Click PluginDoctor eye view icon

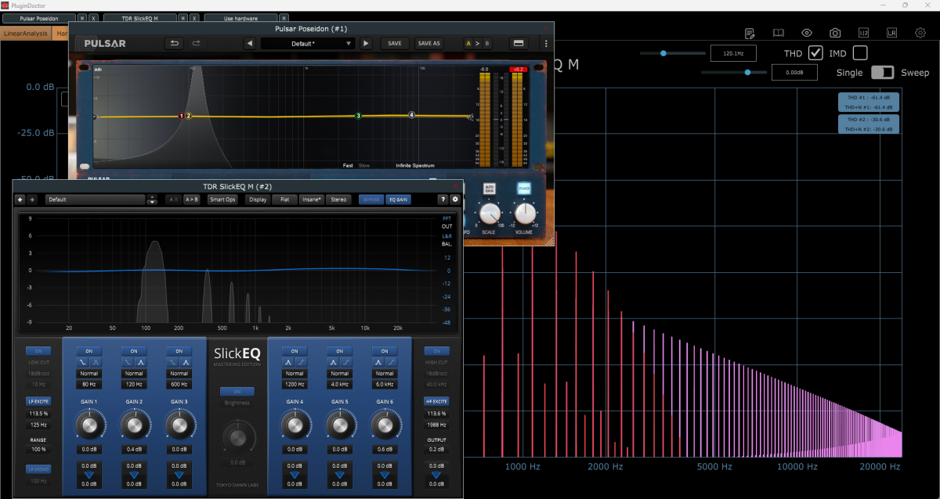(x=807, y=33)
